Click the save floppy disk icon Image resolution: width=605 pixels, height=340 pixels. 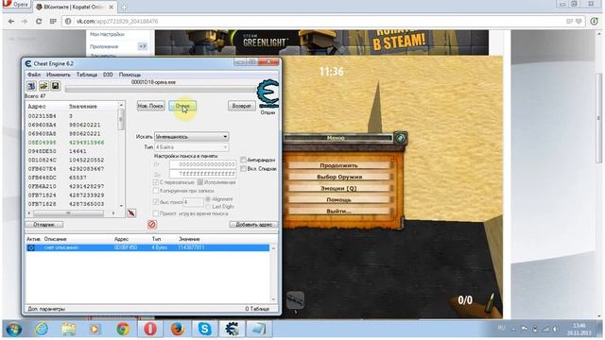(55, 86)
